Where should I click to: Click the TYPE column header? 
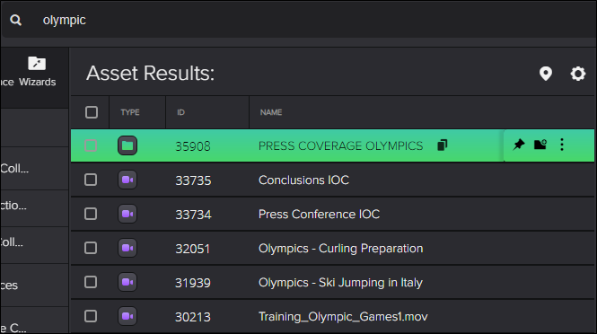130,112
